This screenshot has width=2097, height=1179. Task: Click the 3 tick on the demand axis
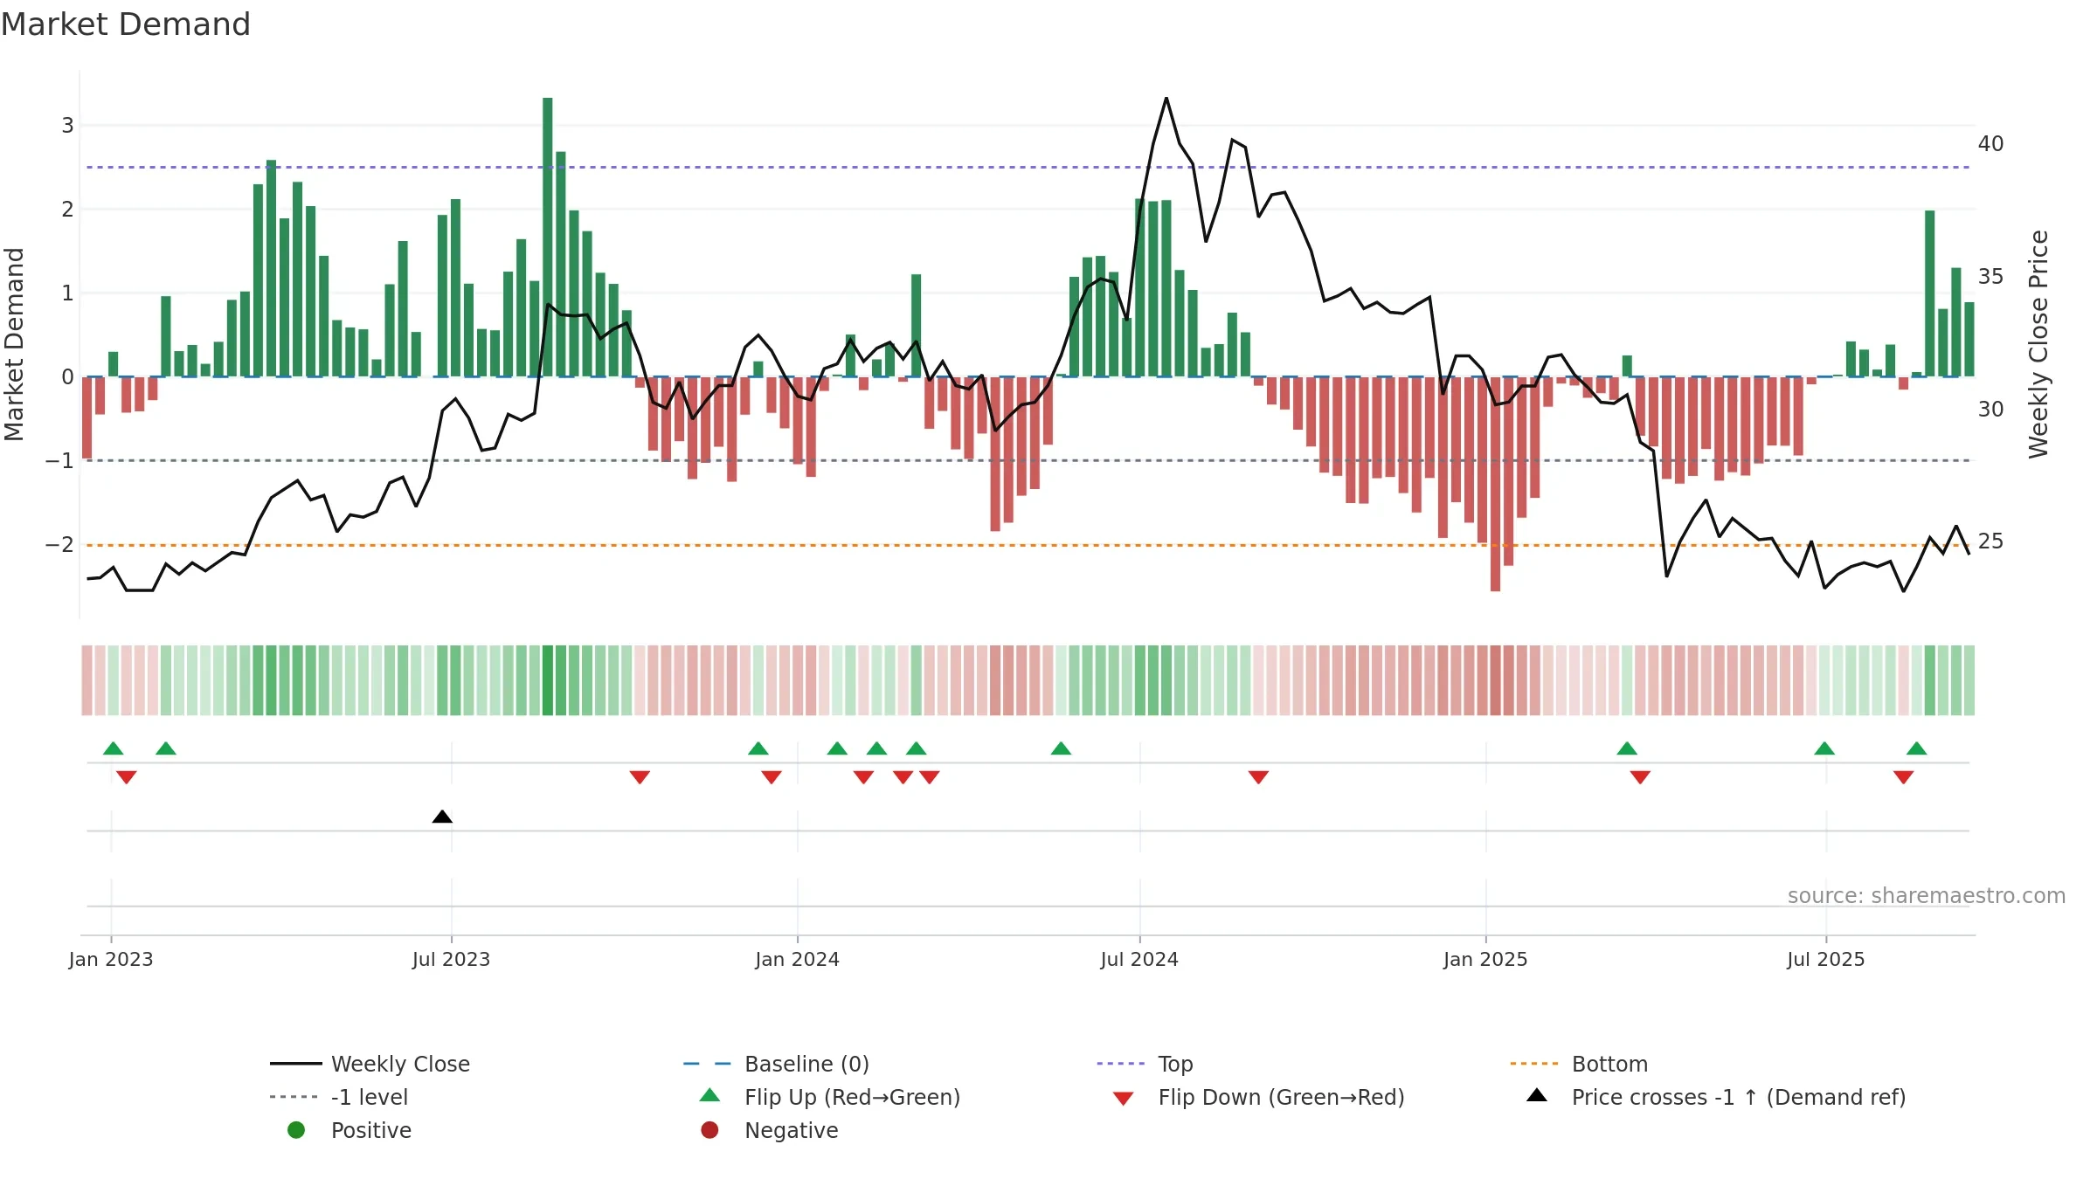click(x=67, y=125)
